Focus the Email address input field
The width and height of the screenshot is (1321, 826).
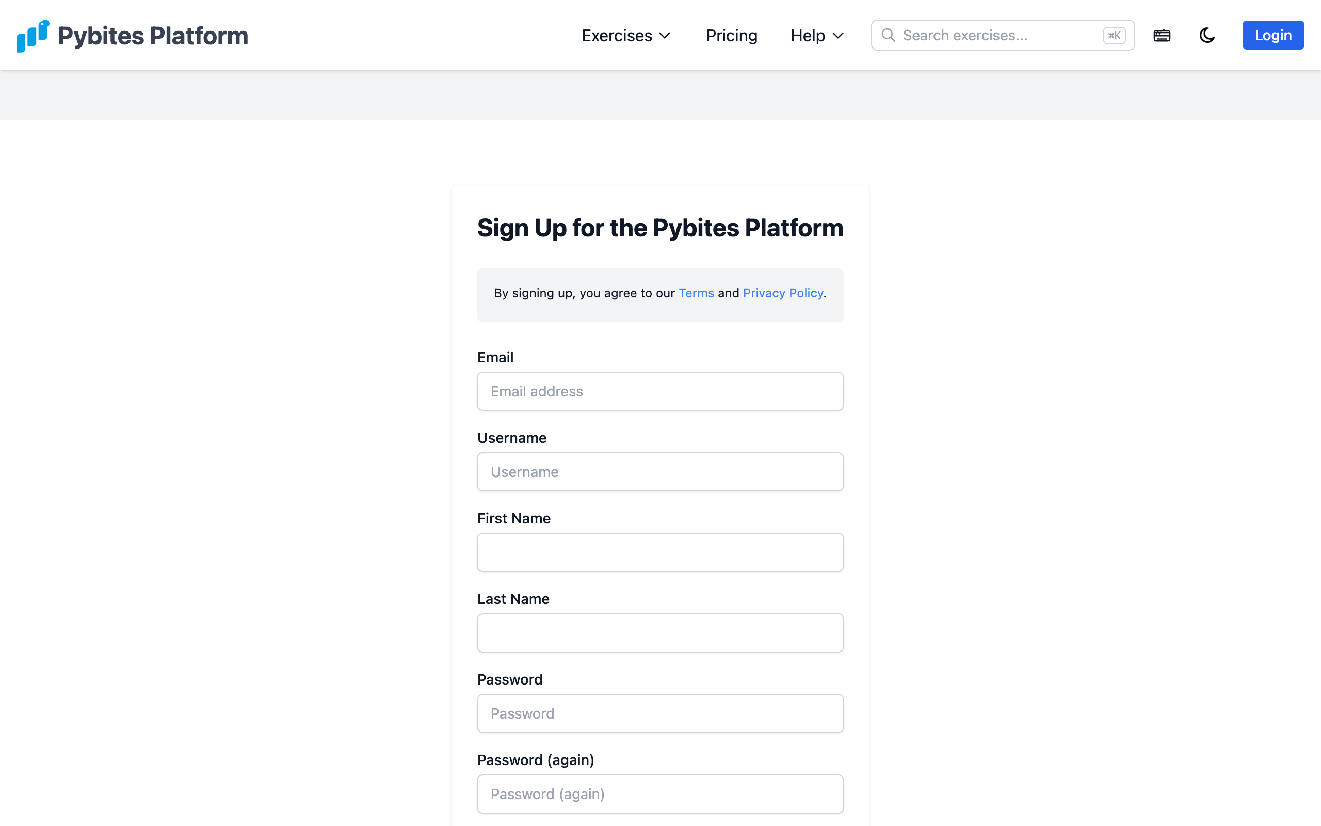(x=660, y=391)
